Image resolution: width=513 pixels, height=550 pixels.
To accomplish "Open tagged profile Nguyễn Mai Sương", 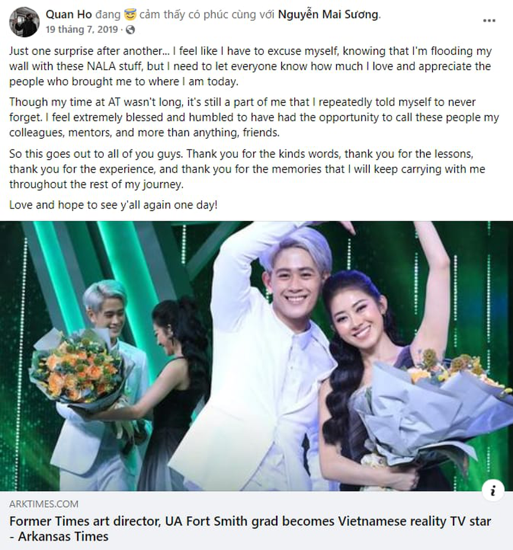I will (x=329, y=14).
